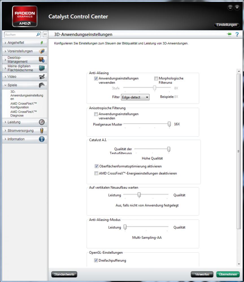Select 3D-Anwendungseinstellungen in the sidebar
Image resolution: width=244 pixels, height=282 pixels.
[27, 95]
